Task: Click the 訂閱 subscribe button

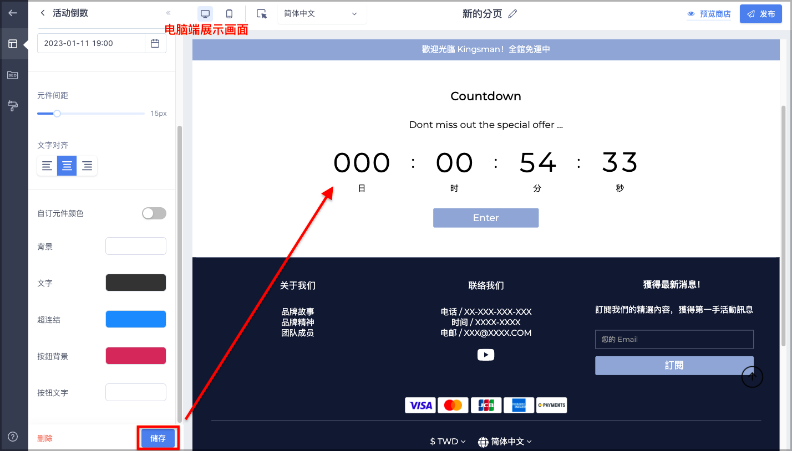Action: [674, 366]
